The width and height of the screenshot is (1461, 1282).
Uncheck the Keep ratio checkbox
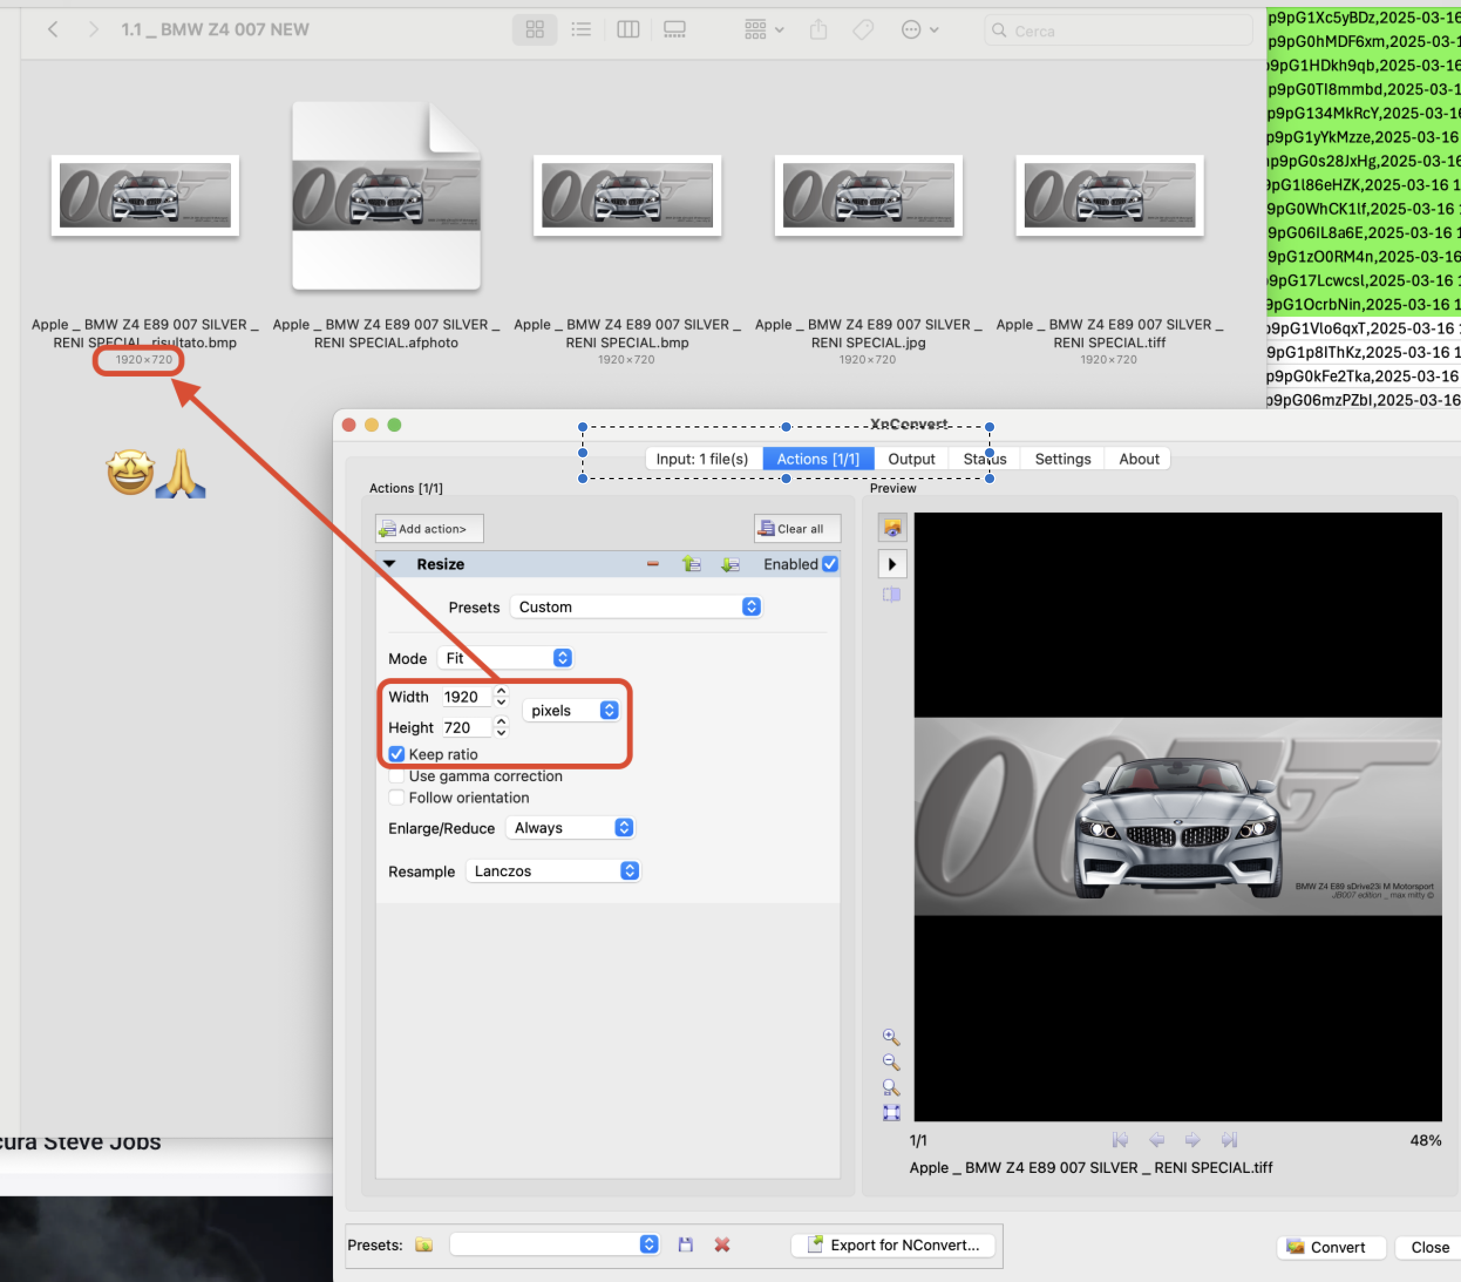pyautogui.click(x=397, y=754)
